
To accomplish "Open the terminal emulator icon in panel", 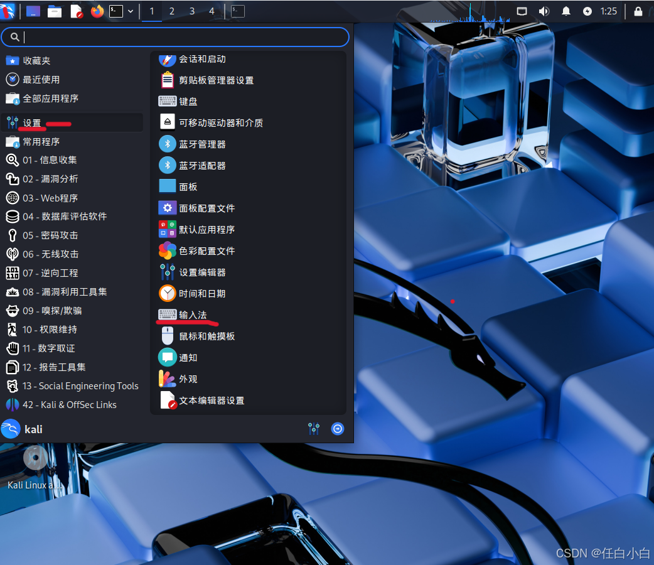I will (x=116, y=11).
